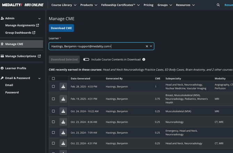The image size is (233, 153).
Task: Download the Oct. 23, 2024 8:36 AM certificate
Action: pos(63,122)
